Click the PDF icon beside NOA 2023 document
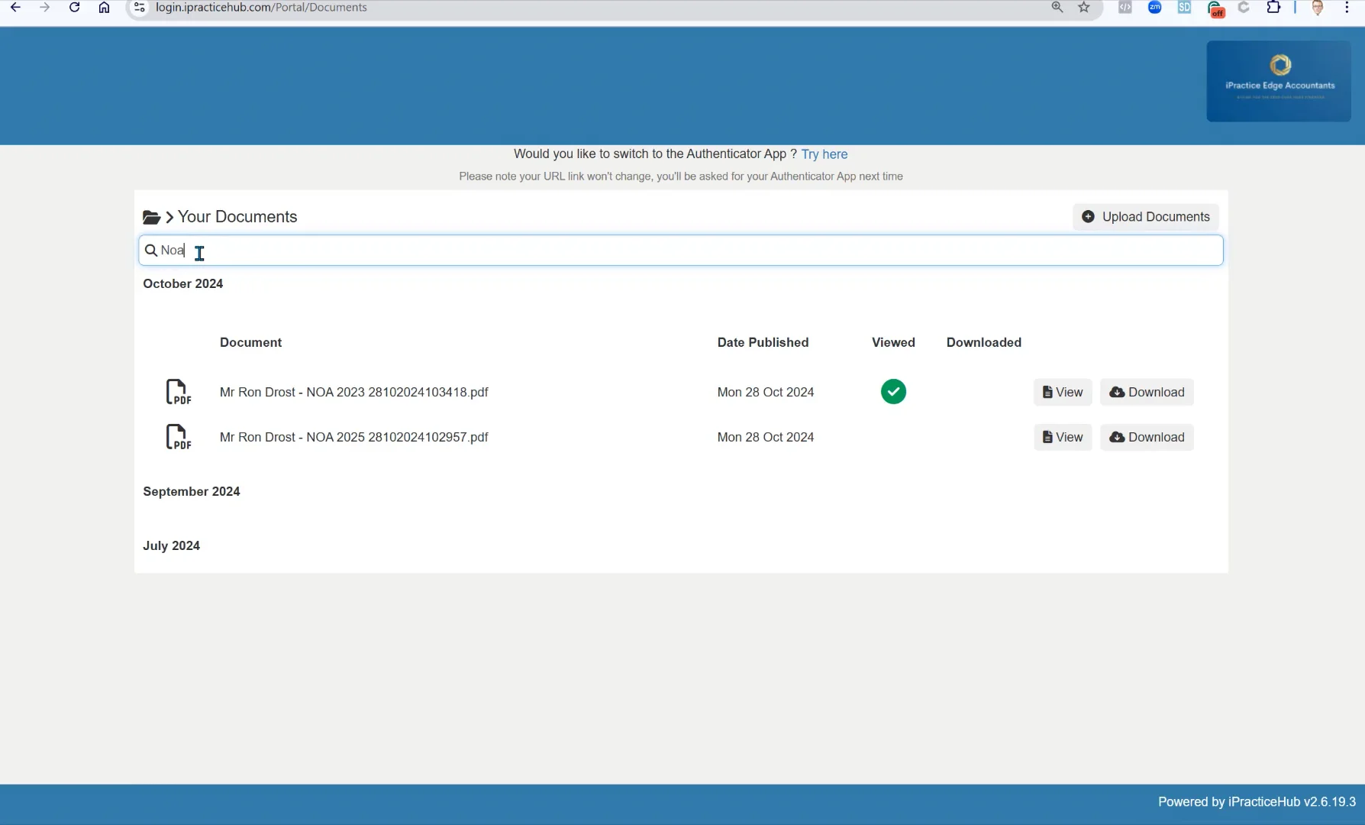This screenshot has width=1365, height=825. coord(178,391)
